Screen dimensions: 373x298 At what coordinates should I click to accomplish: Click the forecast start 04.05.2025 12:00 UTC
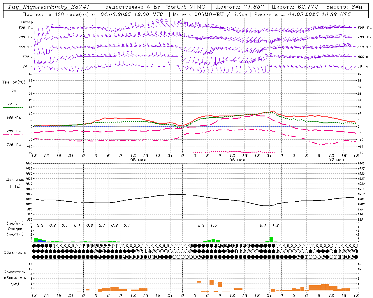132,14
